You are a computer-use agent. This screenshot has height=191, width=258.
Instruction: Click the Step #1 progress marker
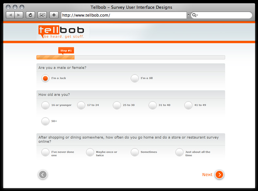click(66, 51)
